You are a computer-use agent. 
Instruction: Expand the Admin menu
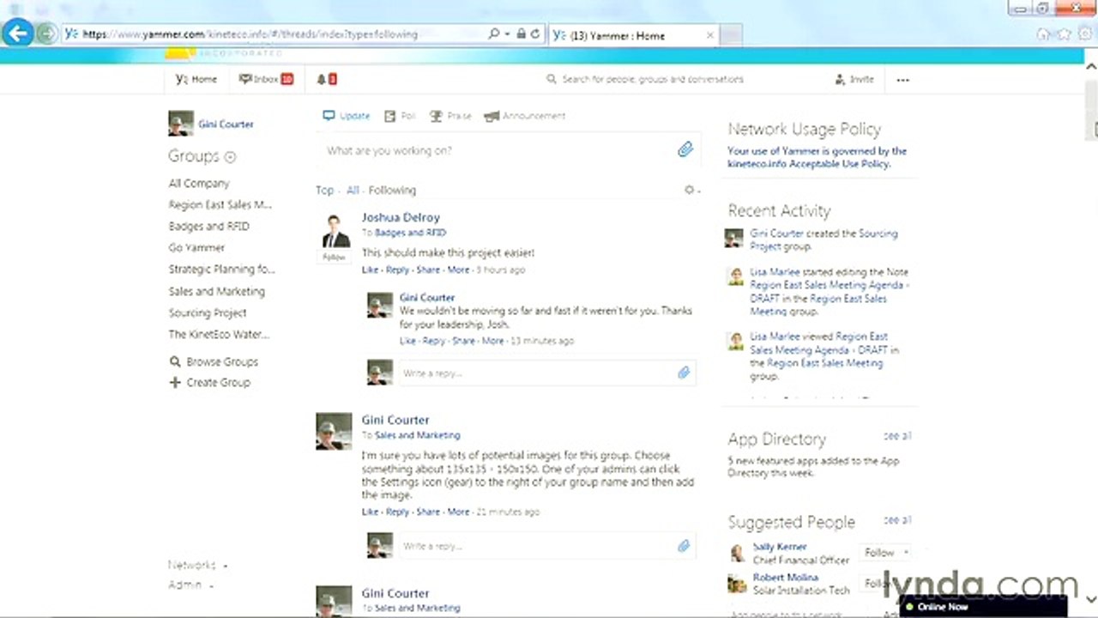click(x=190, y=585)
